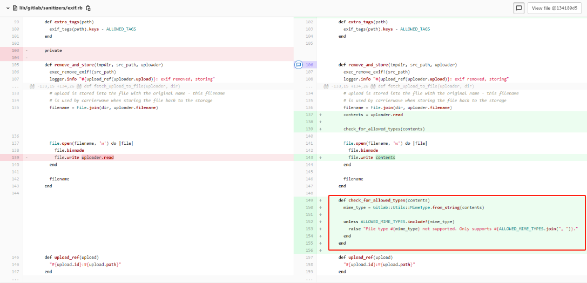Viewport: 587px width, 283px height.
Task: Click 'def check_for_allowed_types(contents)' definition line
Action: coord(384,200)
